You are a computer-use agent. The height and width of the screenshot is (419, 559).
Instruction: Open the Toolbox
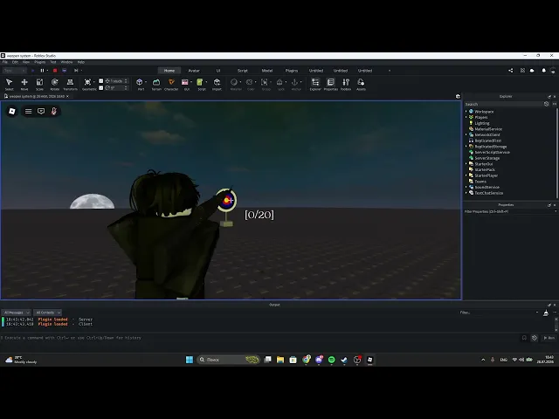coord(346,85)
